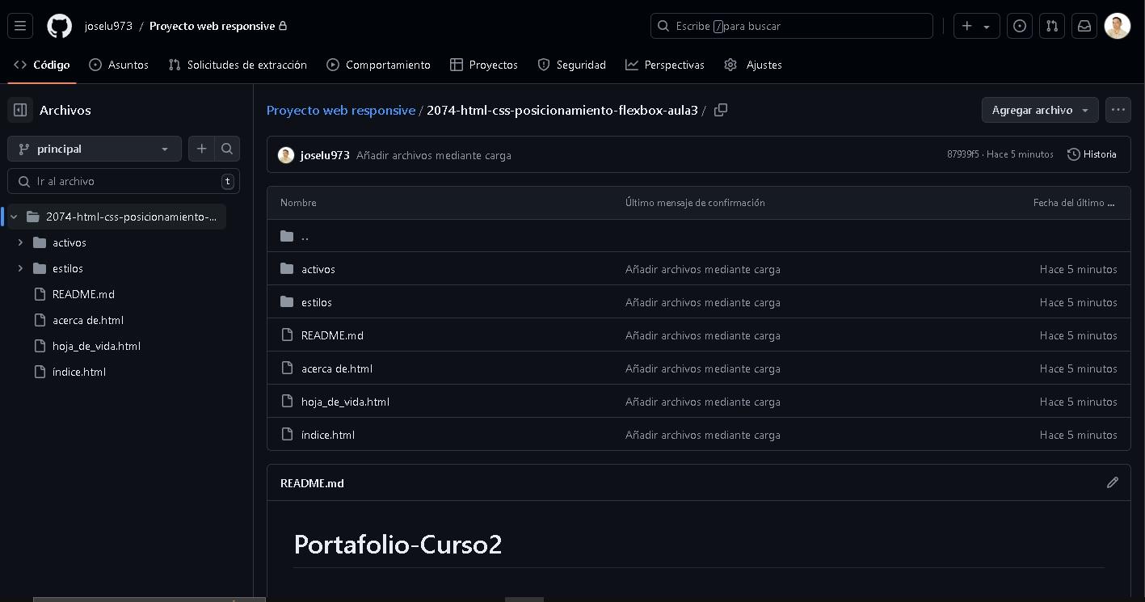Image resolution: width=1145 pixels, height=602 pixels.
Task: Copy the path with the copy icon
Action: [721, 110]
